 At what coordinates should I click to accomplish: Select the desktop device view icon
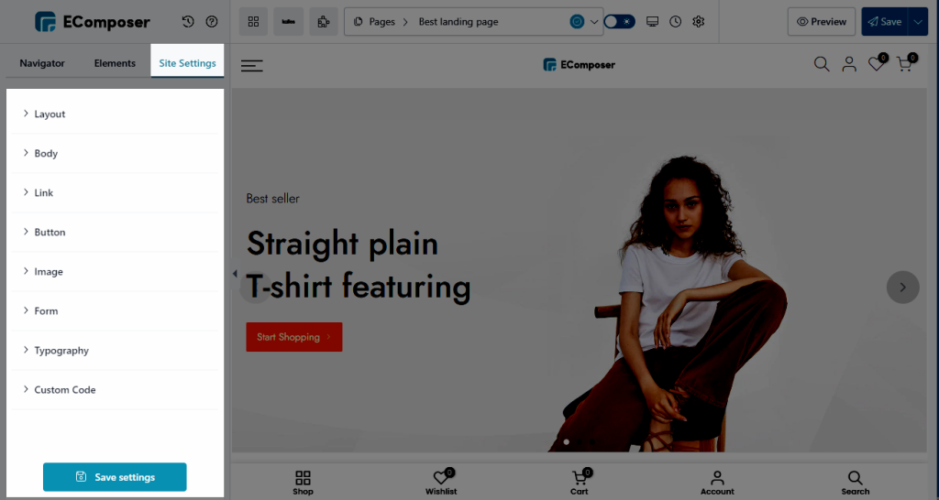coord(652,22)
